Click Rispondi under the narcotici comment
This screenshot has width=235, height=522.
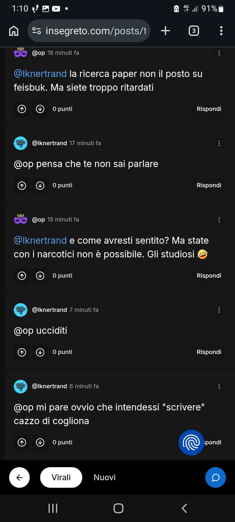click(209, 276)
